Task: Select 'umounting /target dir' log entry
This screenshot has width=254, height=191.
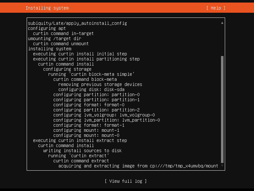Action: (54, 39)
